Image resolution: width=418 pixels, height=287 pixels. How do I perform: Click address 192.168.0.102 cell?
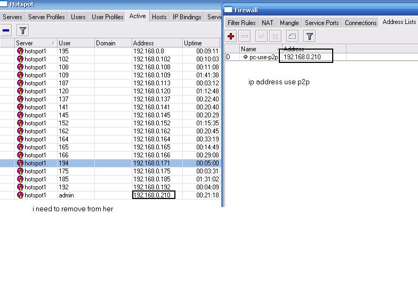pyautogui.click(x=157, y=59)
